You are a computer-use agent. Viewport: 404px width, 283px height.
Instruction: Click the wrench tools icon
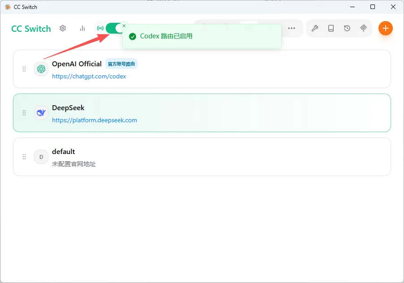pos(314,28)
